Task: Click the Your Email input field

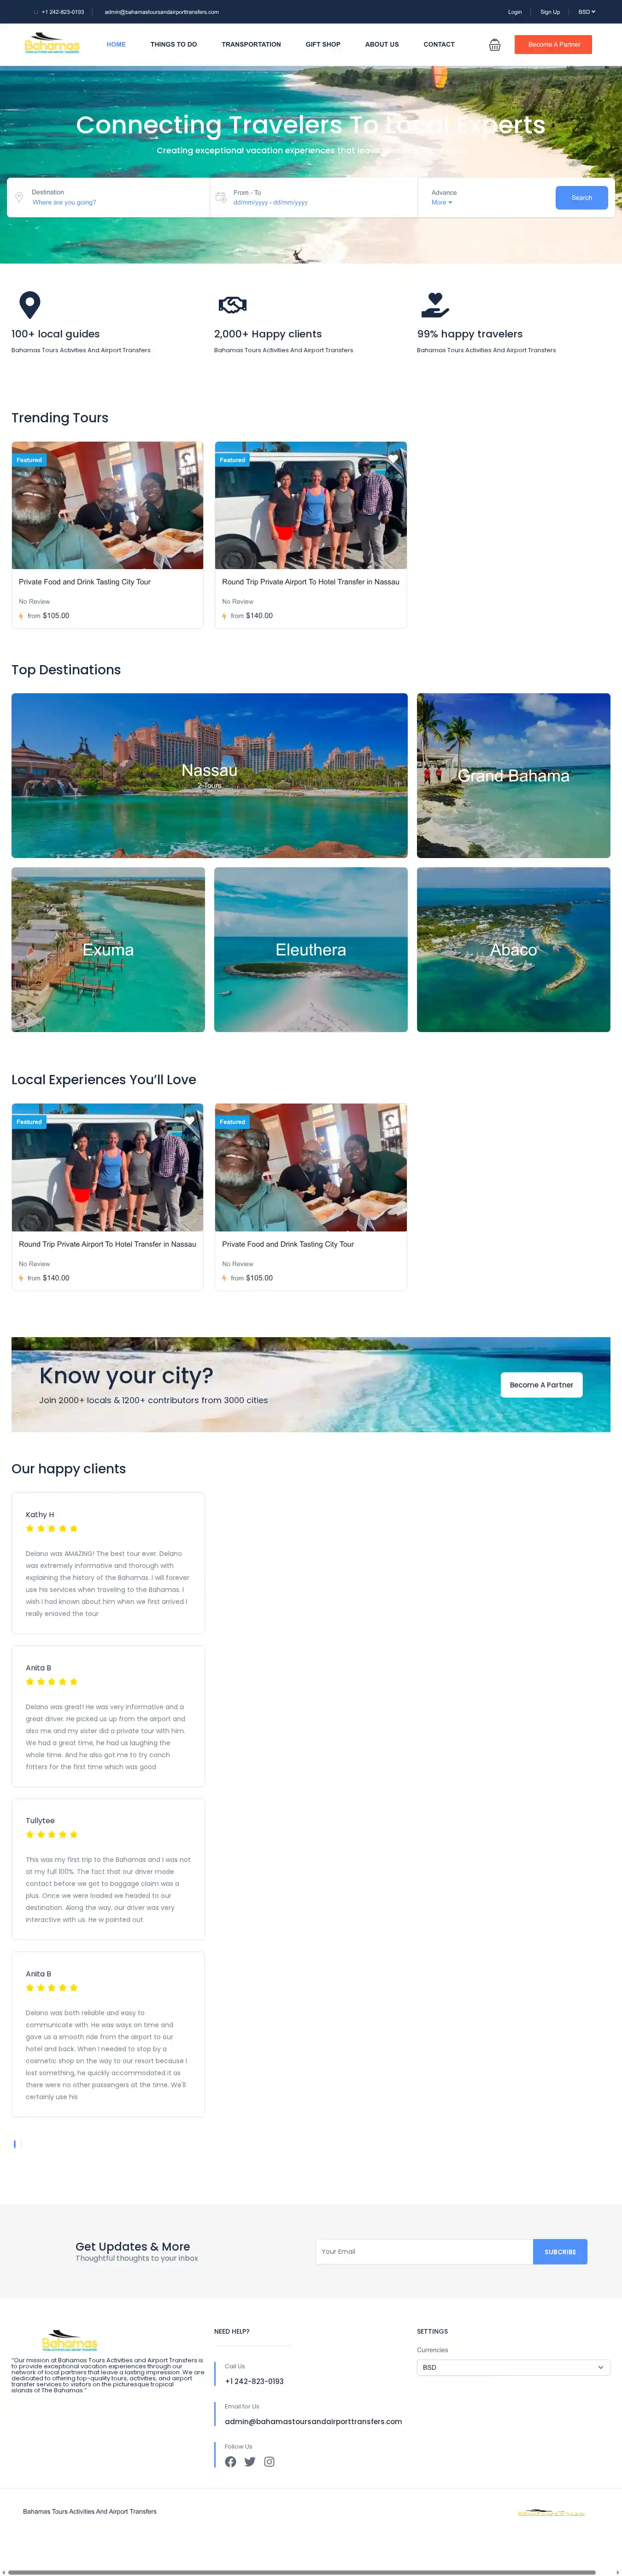Action: pos(424,2251)
